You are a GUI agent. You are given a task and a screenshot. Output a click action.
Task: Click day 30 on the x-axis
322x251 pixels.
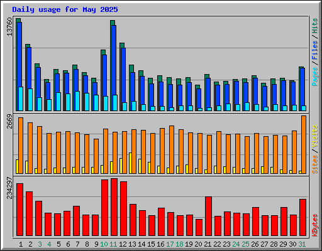pos(292,244)
